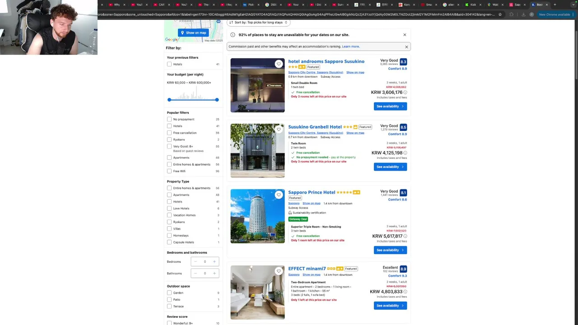Open EFFECT minami7 apartment photo
This screenshot has height=325, width=578.
(257, 292)
